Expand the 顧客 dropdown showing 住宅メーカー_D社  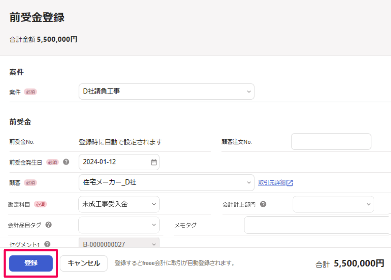point(167,182)
